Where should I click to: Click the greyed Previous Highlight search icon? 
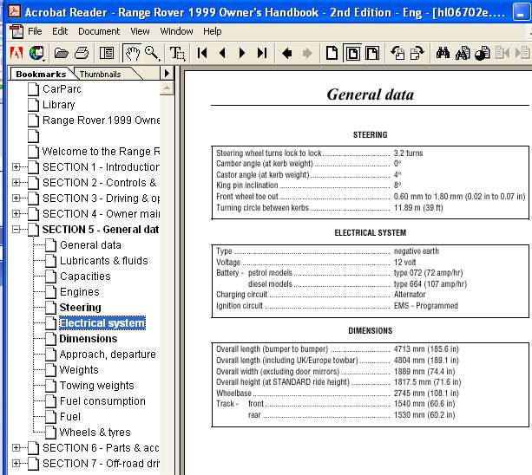point(502,53)
